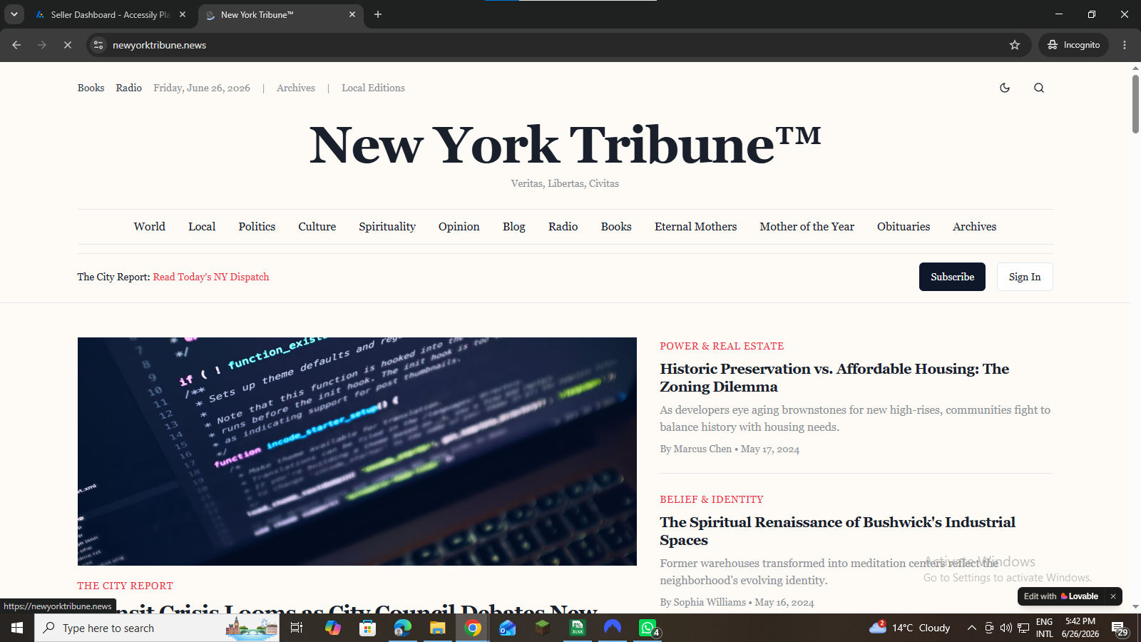Open the Windows Start menu
1141x642 pixels.
(x=17, y=628)
